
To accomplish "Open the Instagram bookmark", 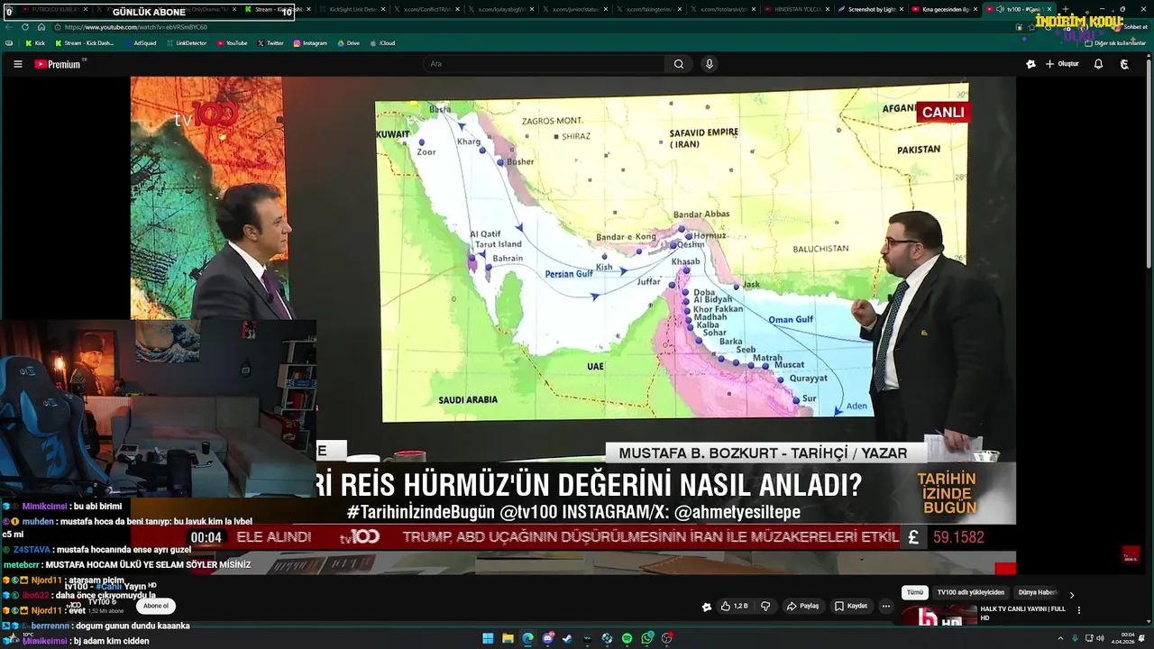I will pos(310,43).
